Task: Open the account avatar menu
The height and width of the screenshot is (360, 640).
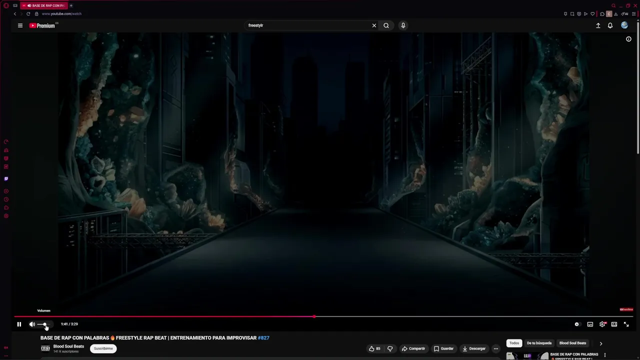Action: click(x=624, y=25)
